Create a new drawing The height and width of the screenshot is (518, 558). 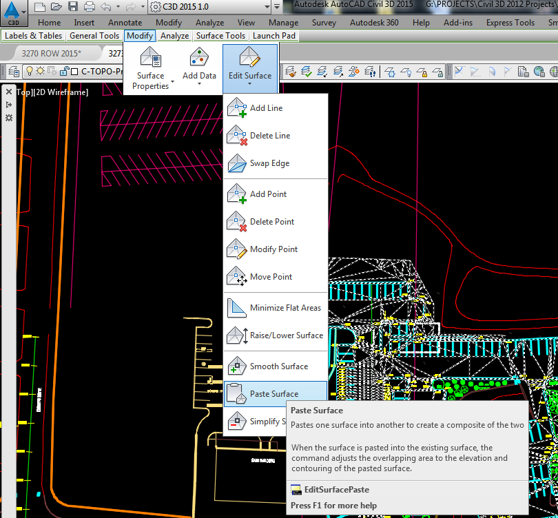39,6
